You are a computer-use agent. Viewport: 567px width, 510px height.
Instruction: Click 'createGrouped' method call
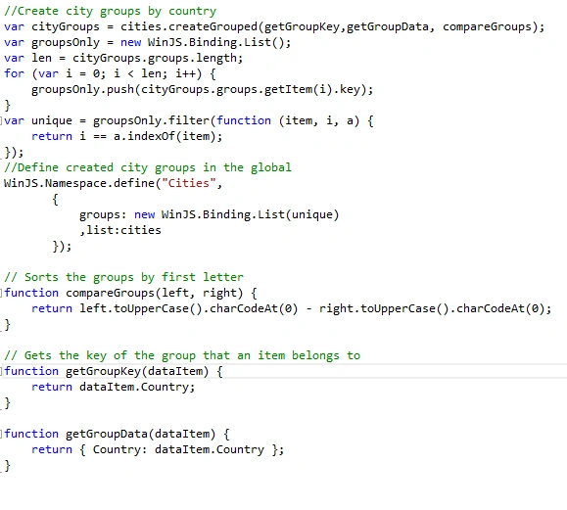click(x=213, y=26)
